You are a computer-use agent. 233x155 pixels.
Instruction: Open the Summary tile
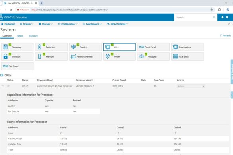coord(17,47)
